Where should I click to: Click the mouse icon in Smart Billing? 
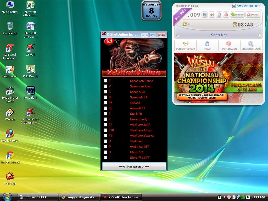tap(219, 15)
